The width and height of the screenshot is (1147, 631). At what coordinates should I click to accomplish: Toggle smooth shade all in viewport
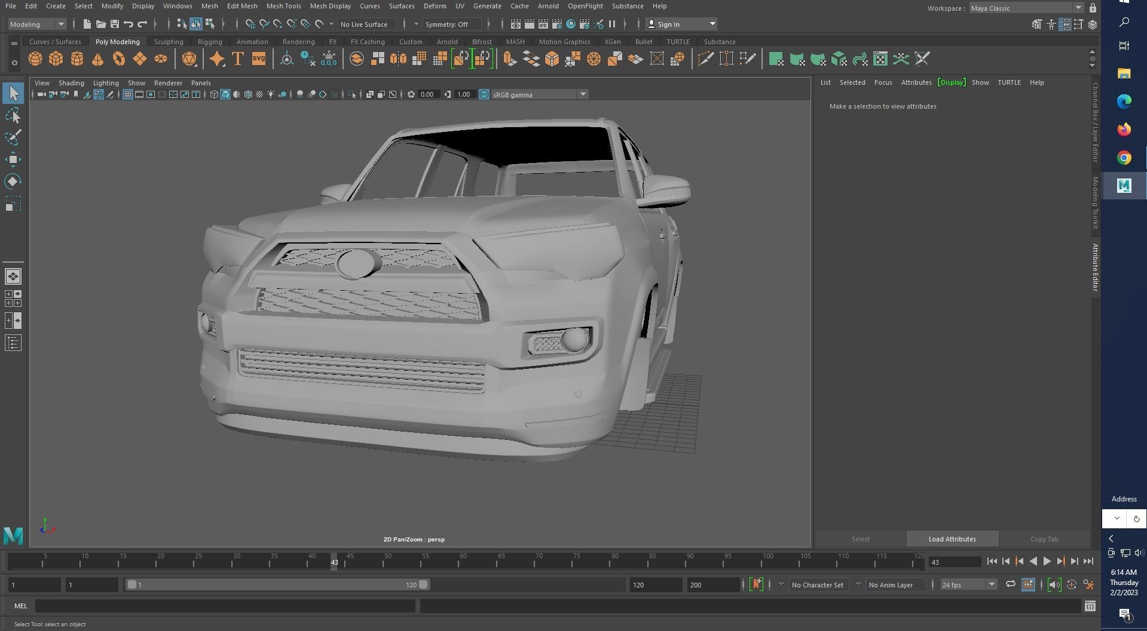tap(225, 94)
